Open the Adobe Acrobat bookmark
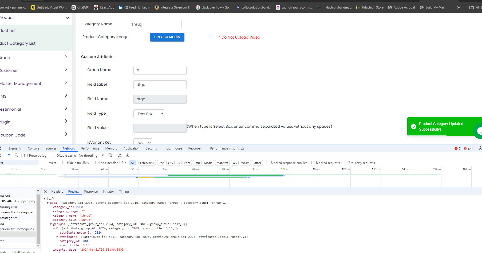Screen dimensions: 482x253 pyautogui.click(x=401, y=7)
